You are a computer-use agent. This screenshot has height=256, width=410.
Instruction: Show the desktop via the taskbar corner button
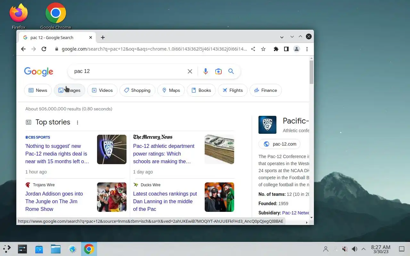tap(402, 249)
